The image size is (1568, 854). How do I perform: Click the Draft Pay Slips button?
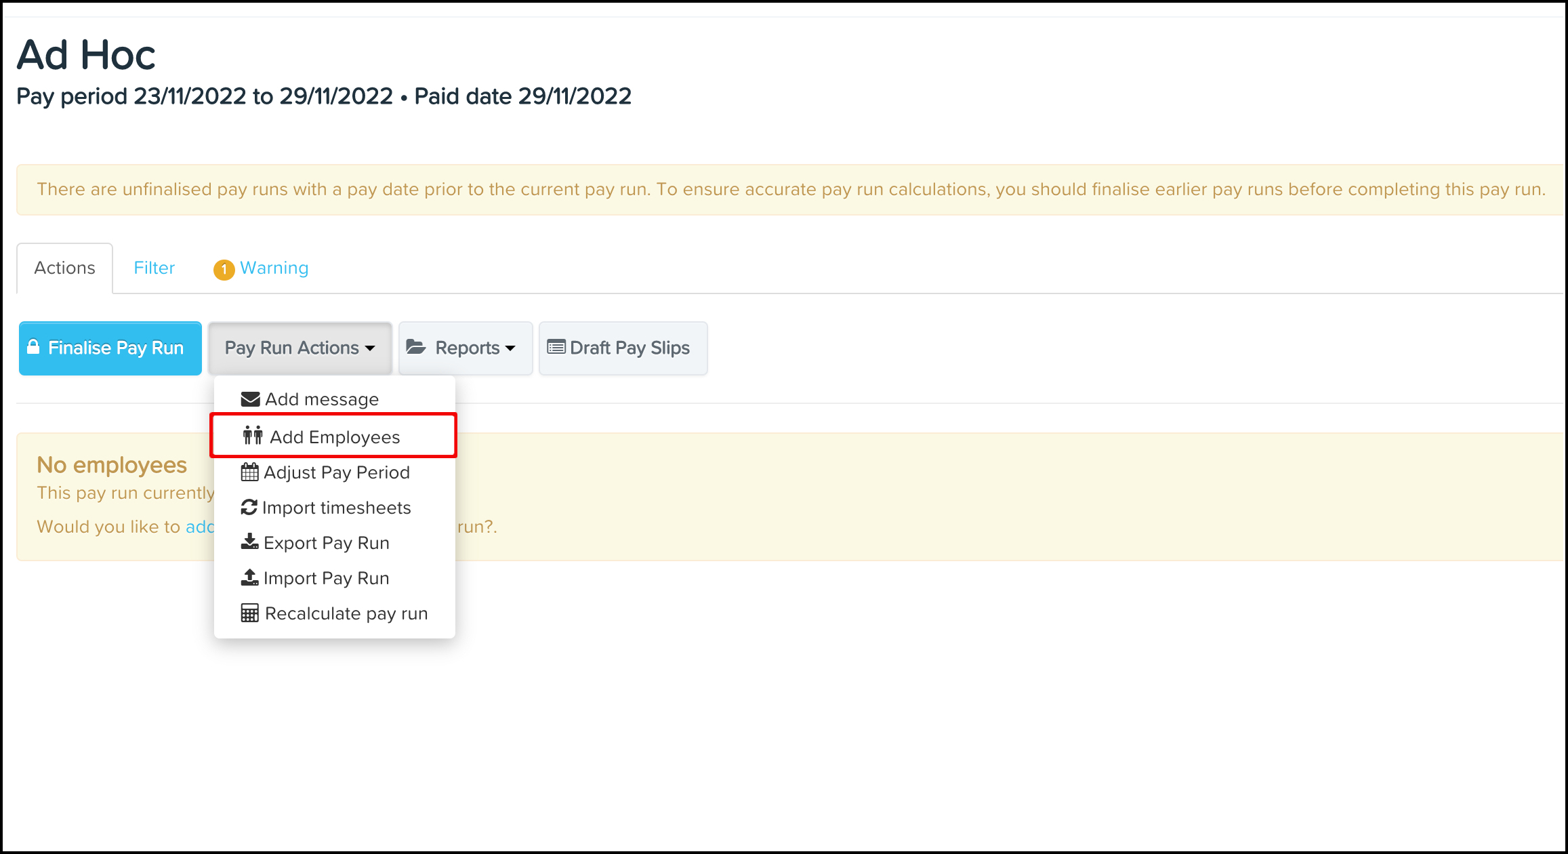(x=621, y=347)
